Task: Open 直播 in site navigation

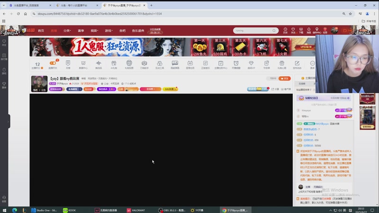Action: (x=54, y=31)
